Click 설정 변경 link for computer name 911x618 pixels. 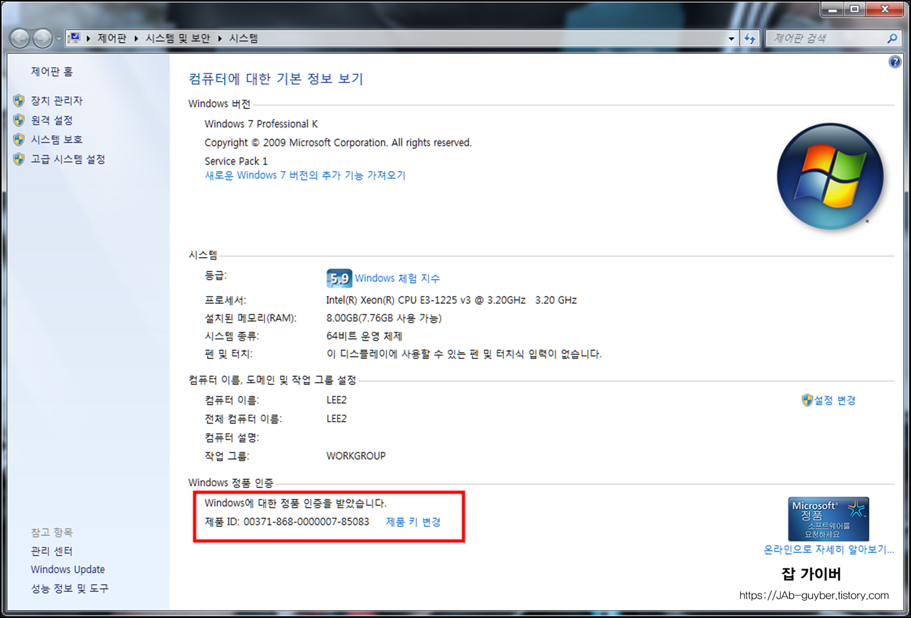point(835,401)
